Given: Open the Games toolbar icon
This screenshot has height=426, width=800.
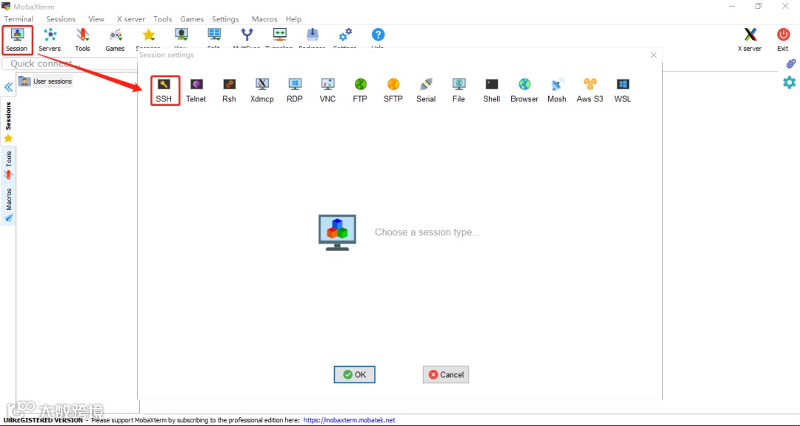Looking at the screenshot, I should coord(115,40).
